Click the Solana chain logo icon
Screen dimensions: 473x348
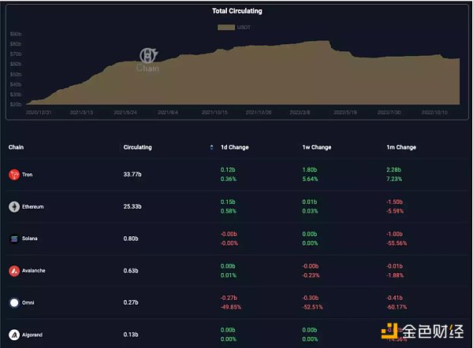pyautogui.click(x=13, y=239)
